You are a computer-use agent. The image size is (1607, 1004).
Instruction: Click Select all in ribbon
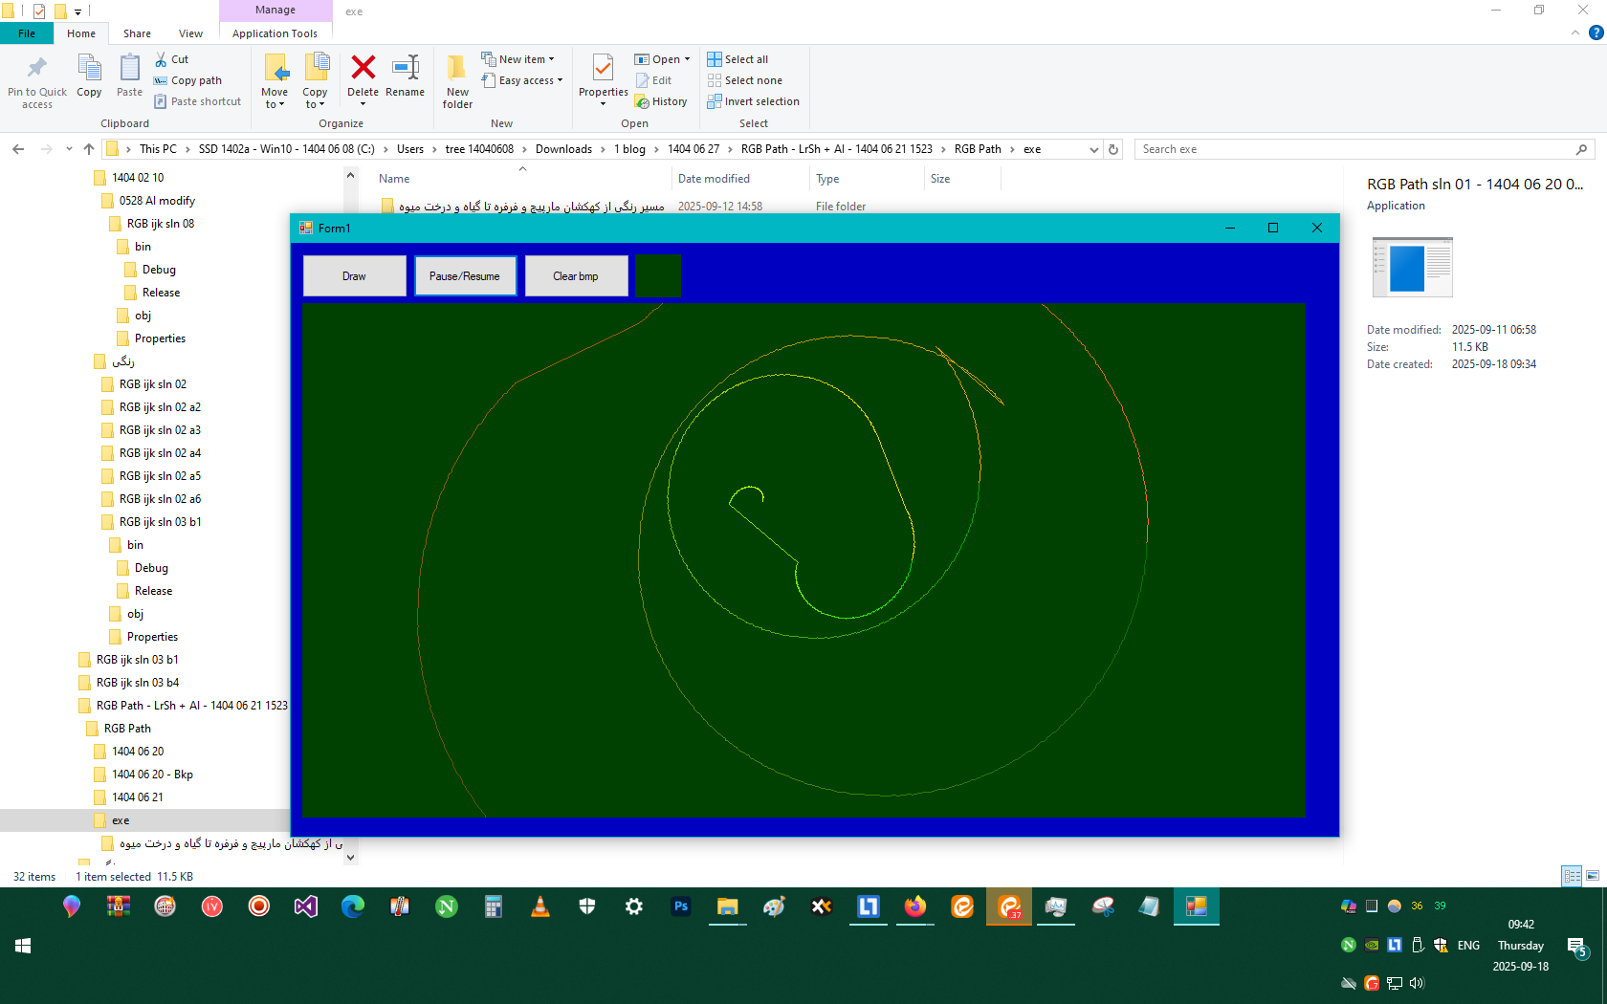tap(737, 59)
